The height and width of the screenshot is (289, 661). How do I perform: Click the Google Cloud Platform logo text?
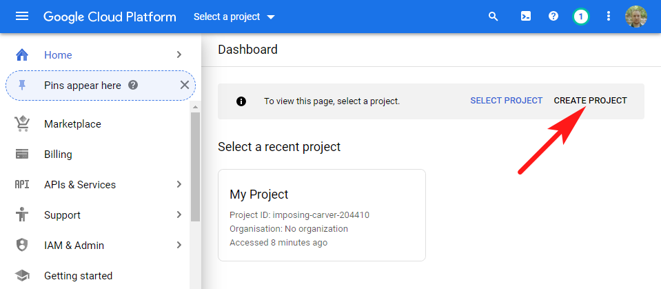click(x=110, y=17)
